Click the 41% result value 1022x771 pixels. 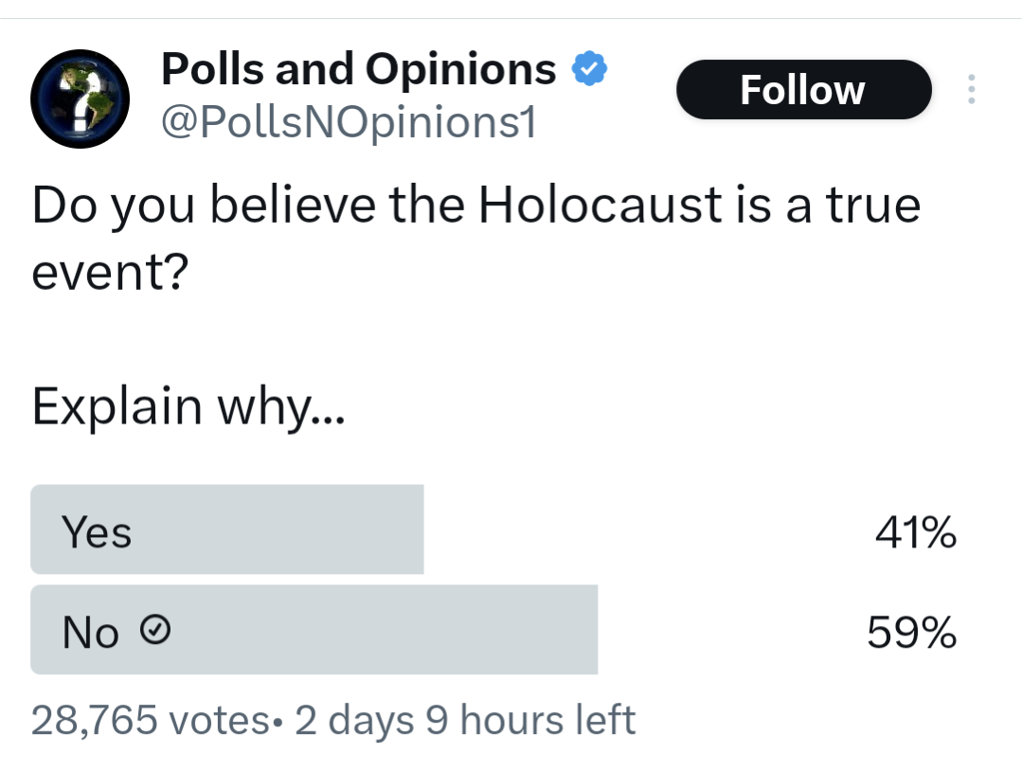coord(916,532)
